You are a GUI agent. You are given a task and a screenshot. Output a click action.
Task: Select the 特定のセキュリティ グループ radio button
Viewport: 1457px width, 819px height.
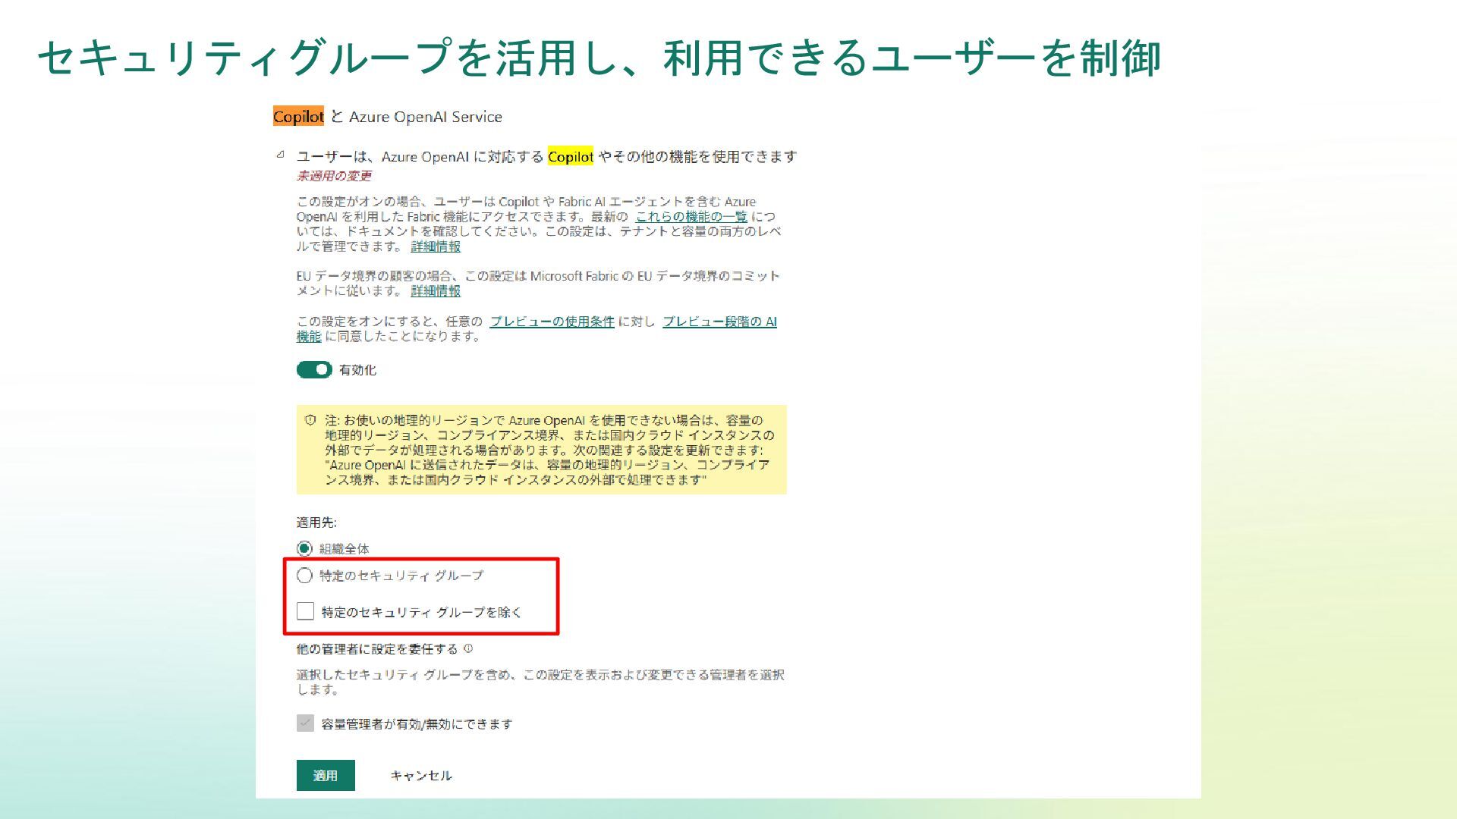(304, 576)
